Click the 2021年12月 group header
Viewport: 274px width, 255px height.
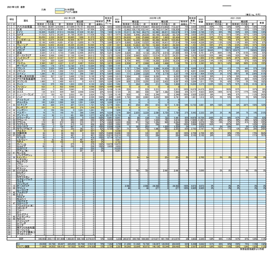click(x=69, y=18)
